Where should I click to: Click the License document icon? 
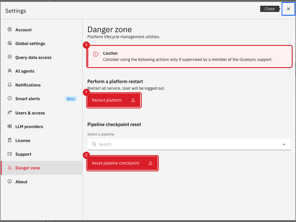[x=10, y=140]
